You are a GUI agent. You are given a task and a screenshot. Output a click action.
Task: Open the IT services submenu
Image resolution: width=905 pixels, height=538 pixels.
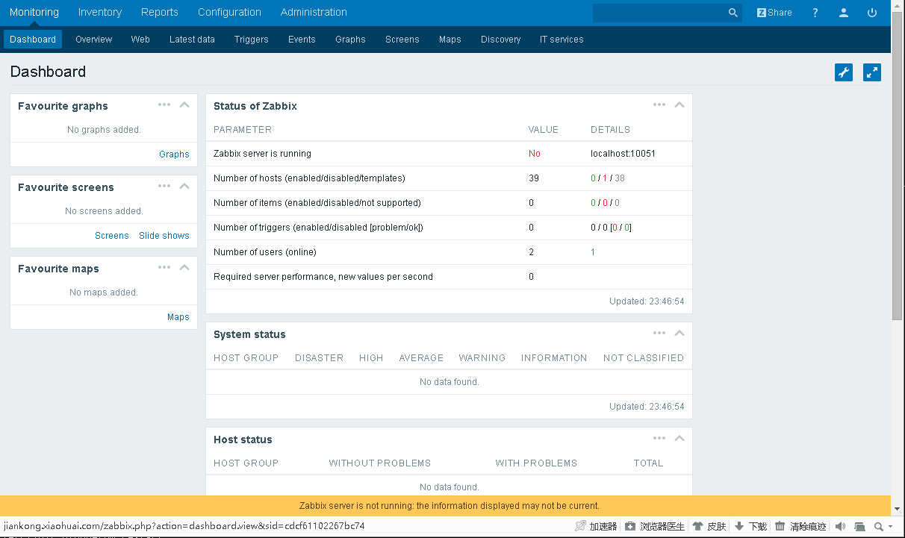click(x=562, y=40)
